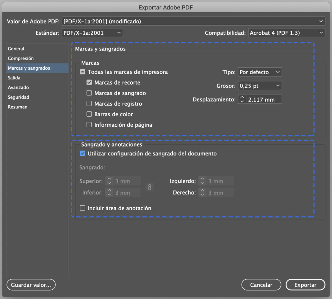Open the Estándar dropdown
The width and height of the screenshot is (332, 299).
(x=92, y=33)
